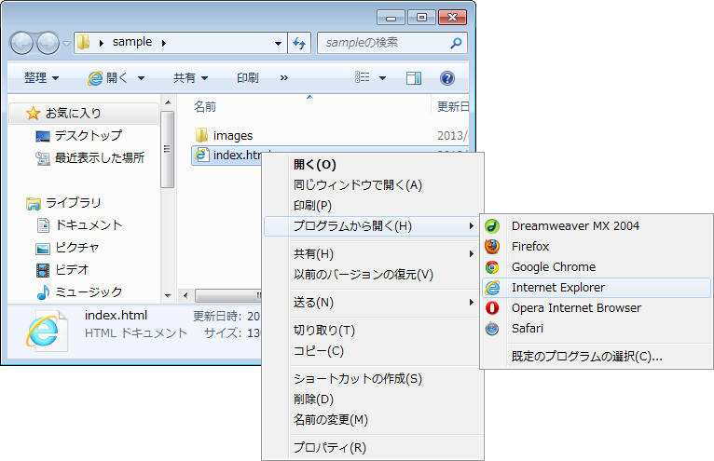Click the 印刷 toolbar button
Image resolution: width=714 pixels, height=461 pixels.
tap(247, 78)
